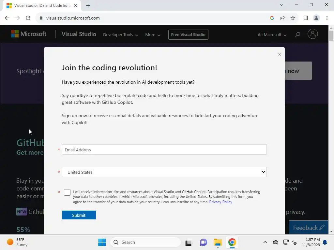Open the Chrome profile icon
Viewport: 334px width, 250px height.
click(316, 18)
